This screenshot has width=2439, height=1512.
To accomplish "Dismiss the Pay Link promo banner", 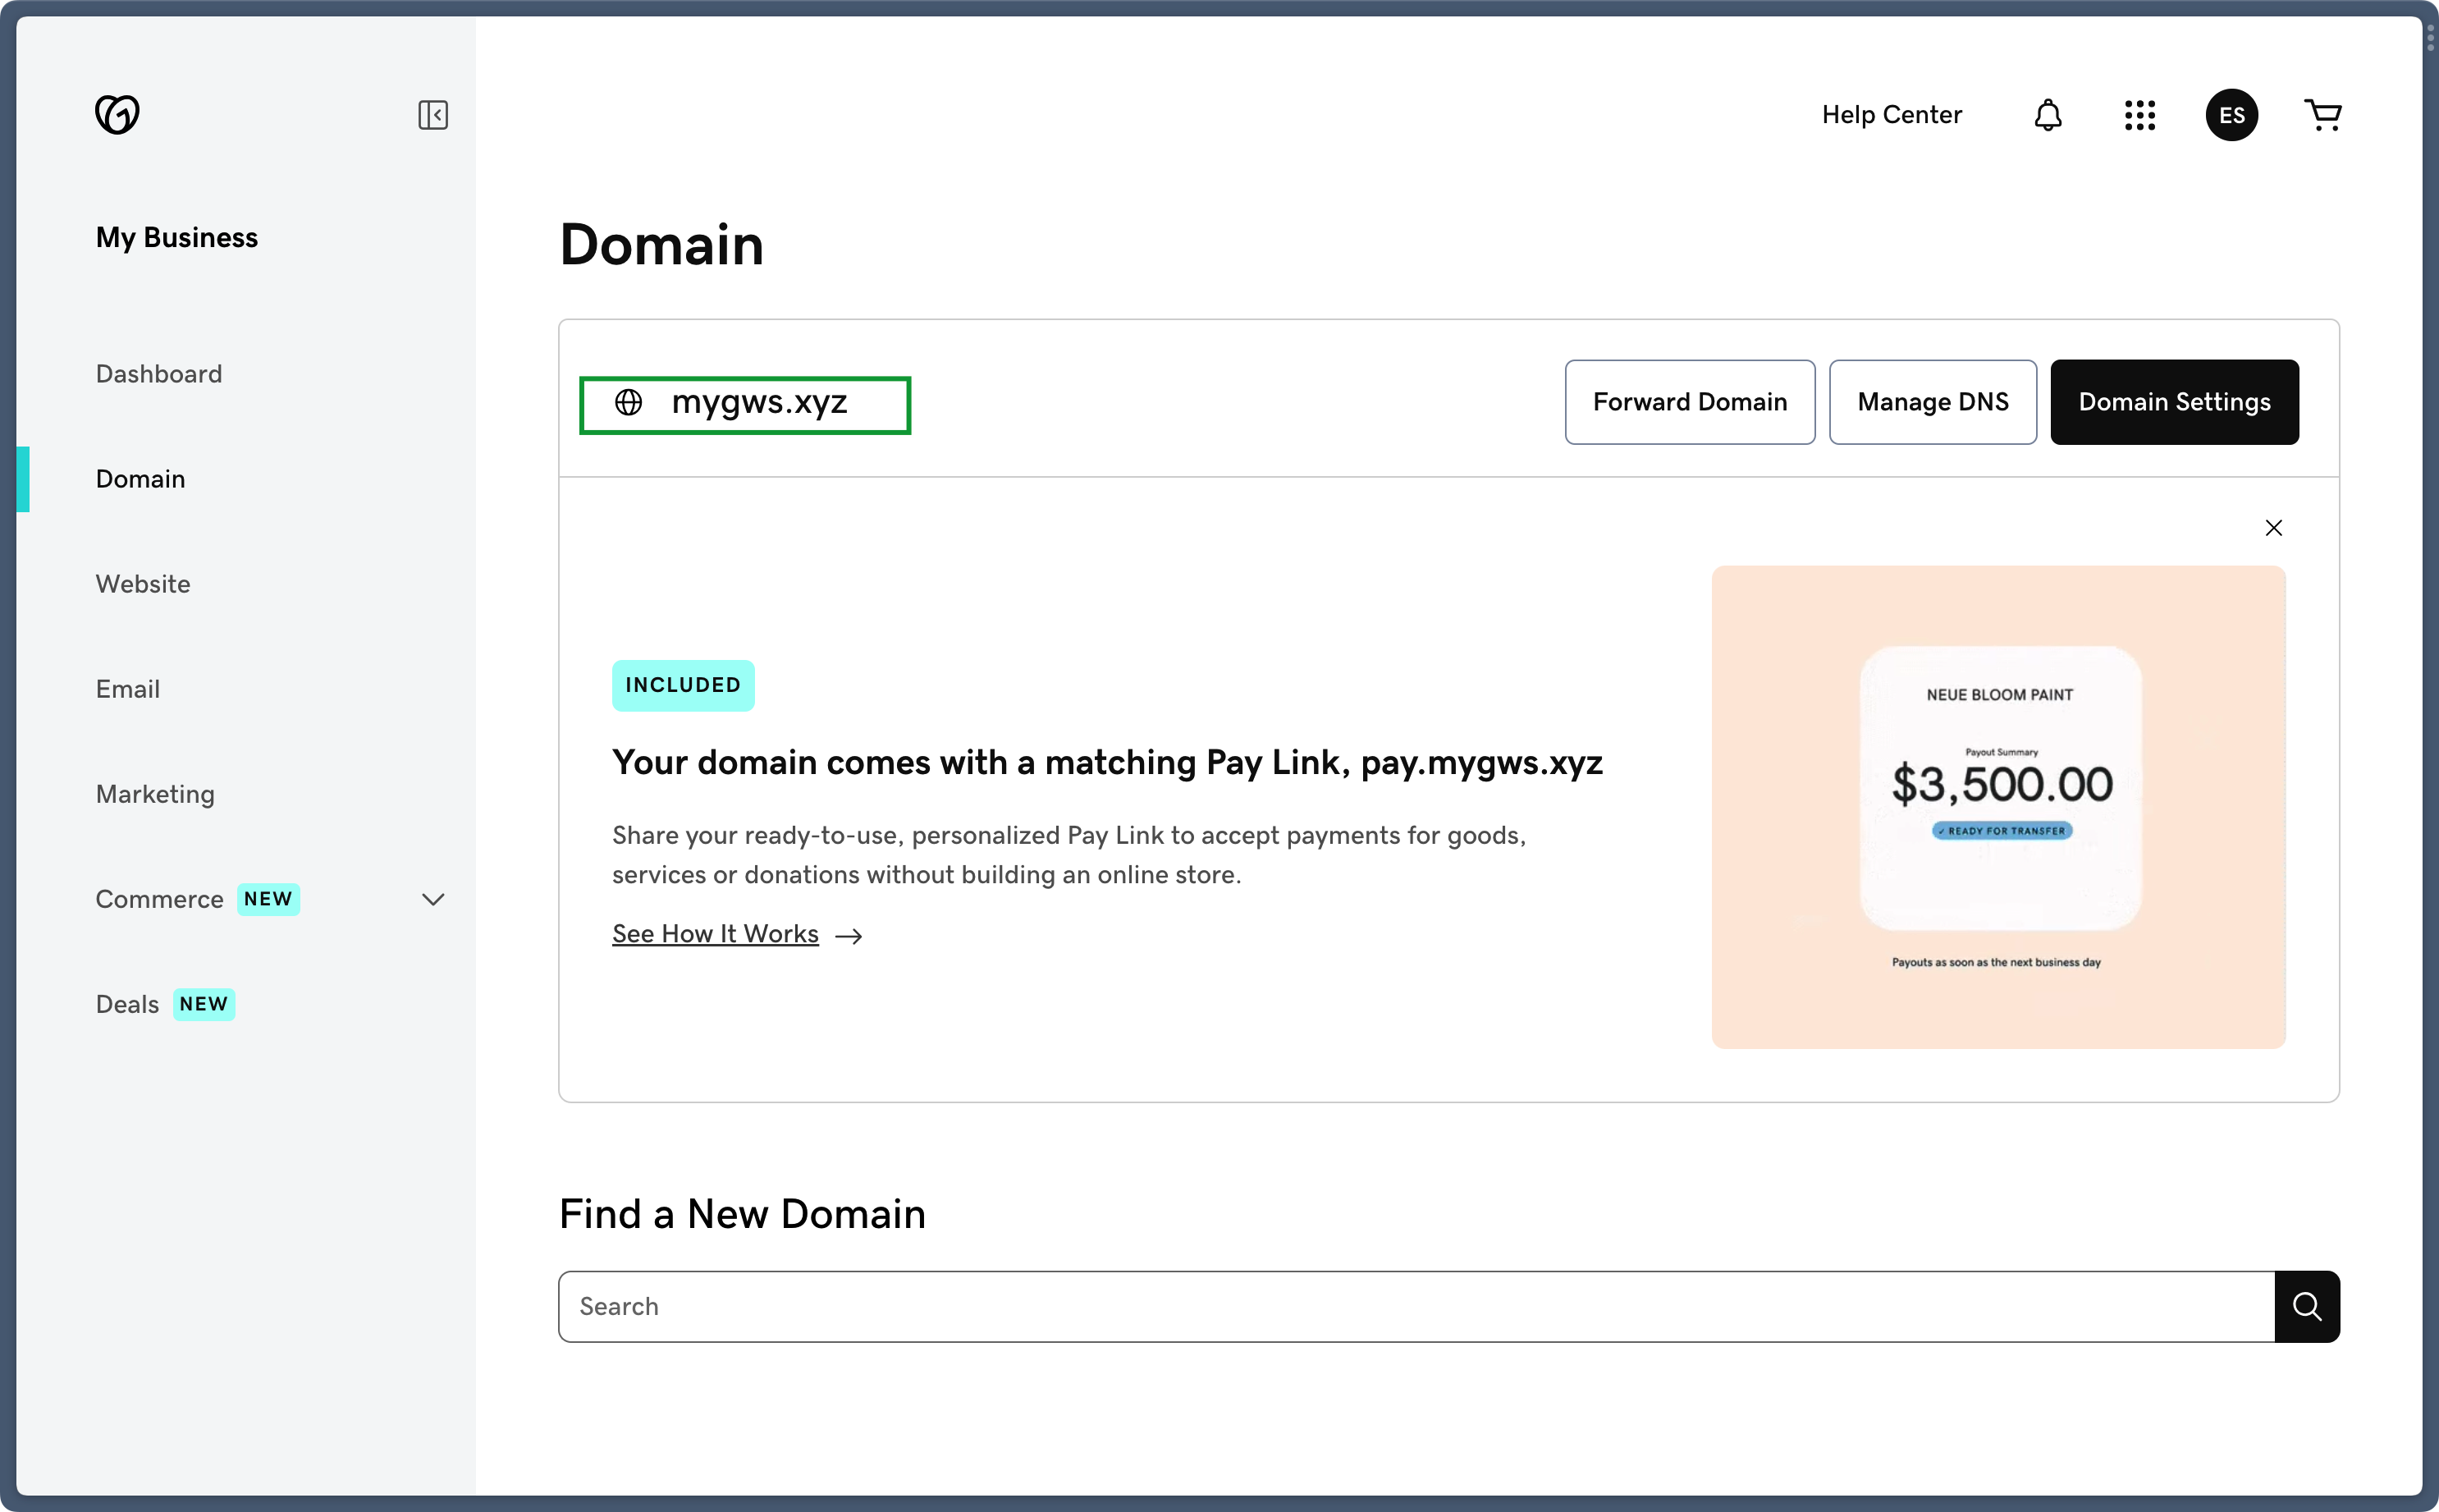I will coord(2273,528).
